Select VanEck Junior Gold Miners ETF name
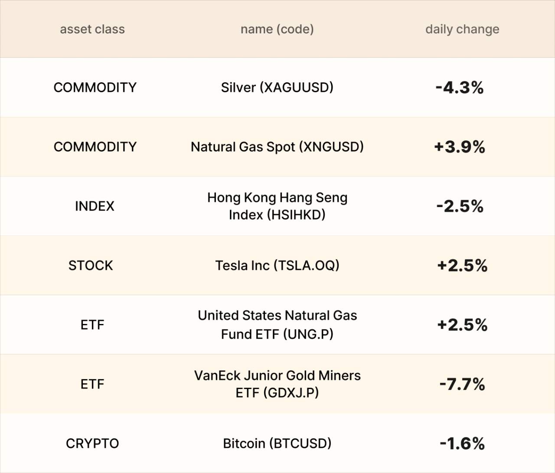 pyautogui.click(x=277, y=384)
